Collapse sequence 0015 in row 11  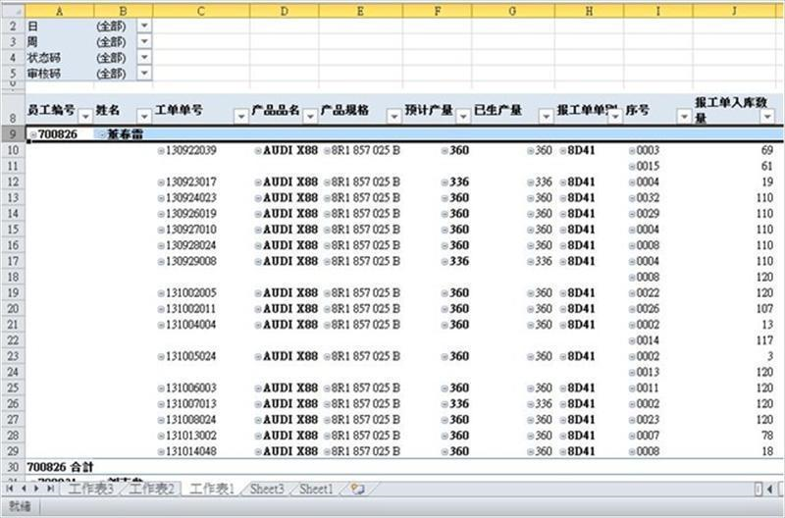tap(632, 166)
